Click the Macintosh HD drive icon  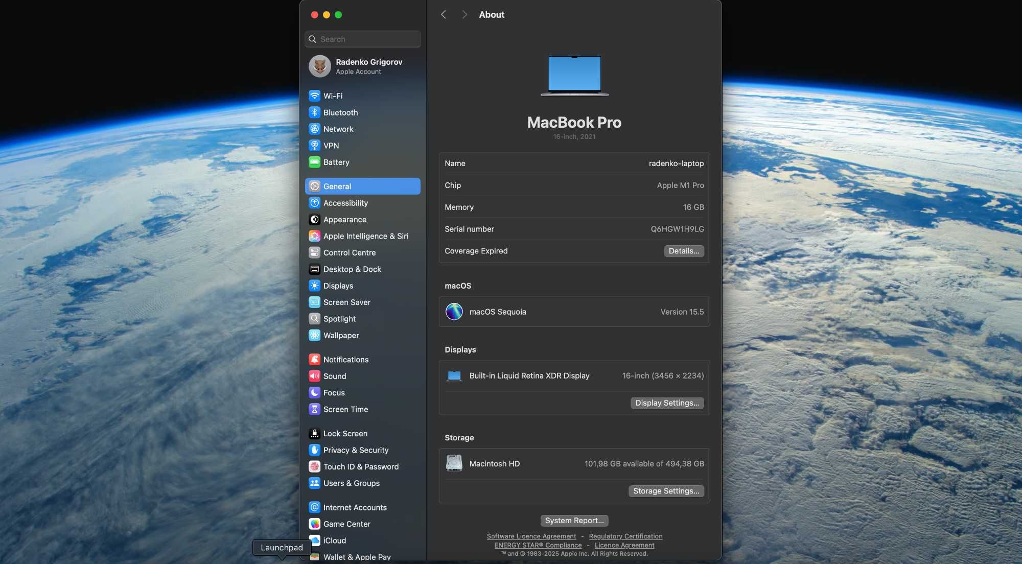pyautogui.click(x=454, y=463)
